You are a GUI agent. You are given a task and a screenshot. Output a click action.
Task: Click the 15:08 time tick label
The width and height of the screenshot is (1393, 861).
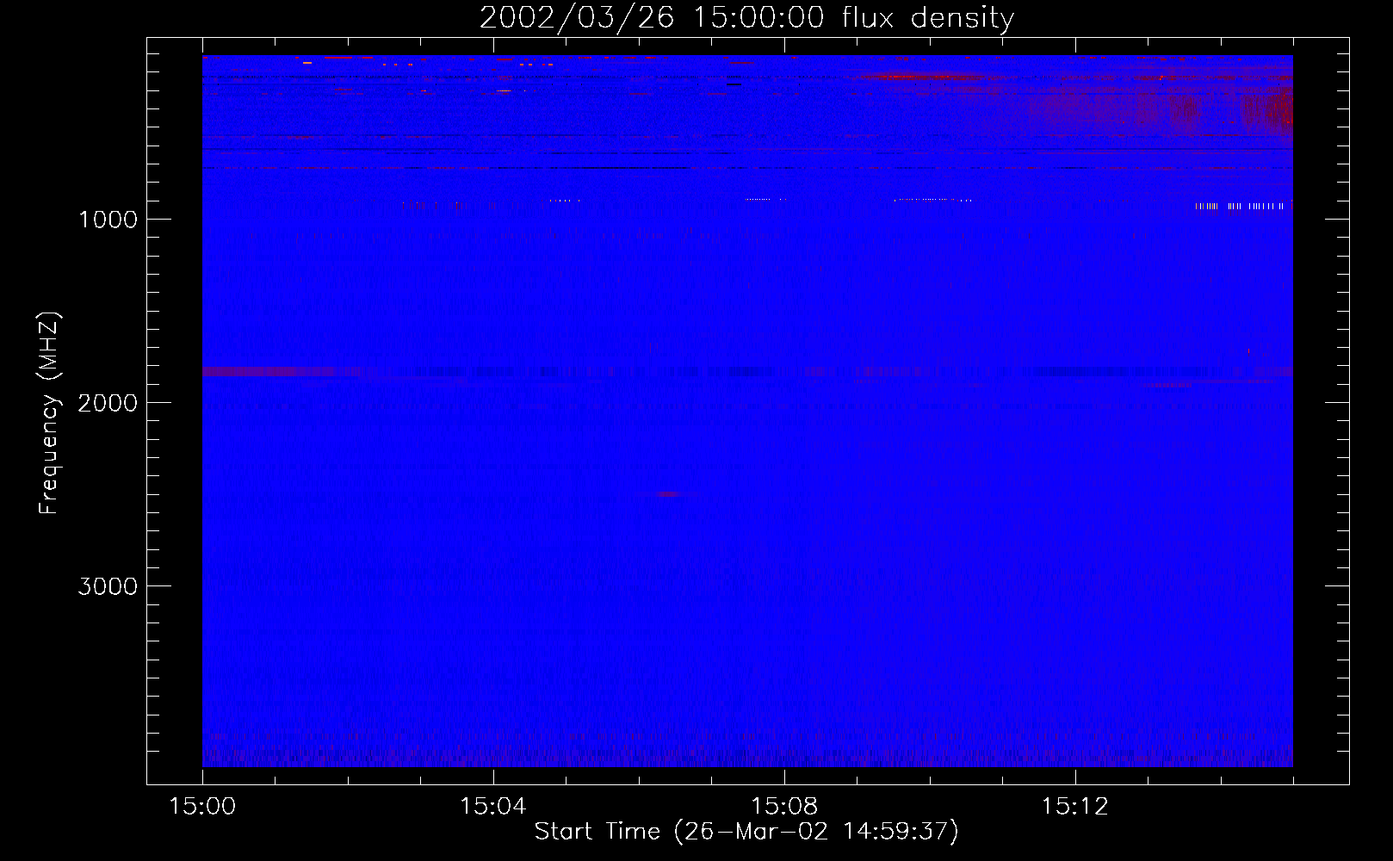783,807
